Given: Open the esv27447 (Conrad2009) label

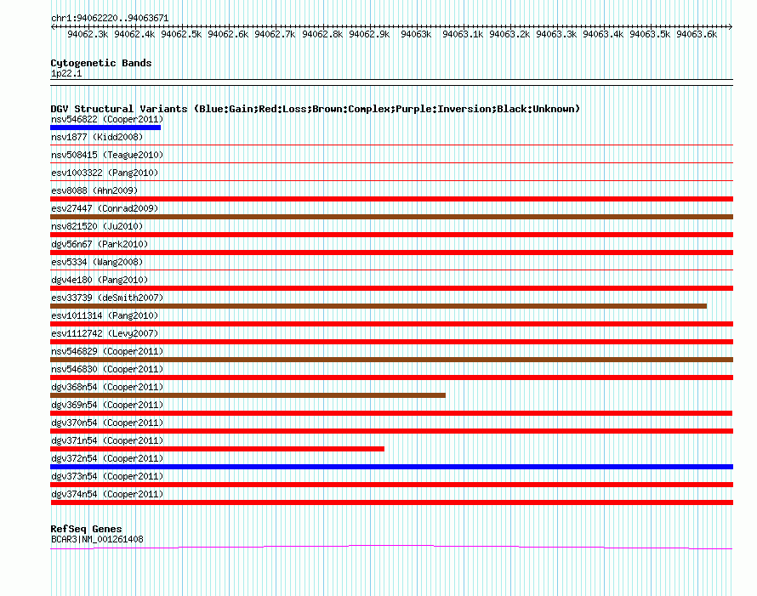Looking at the screenshot, I should [105, 208].
